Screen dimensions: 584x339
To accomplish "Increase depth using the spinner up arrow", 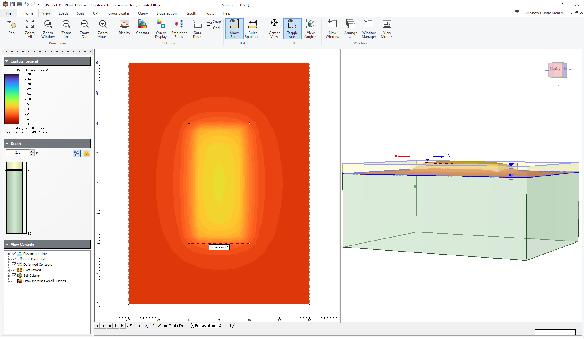I will 32,151.
